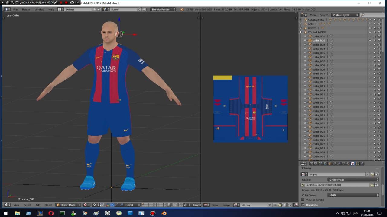
Task: Click the kit.png image name field
Action: (x=336, y=174)
